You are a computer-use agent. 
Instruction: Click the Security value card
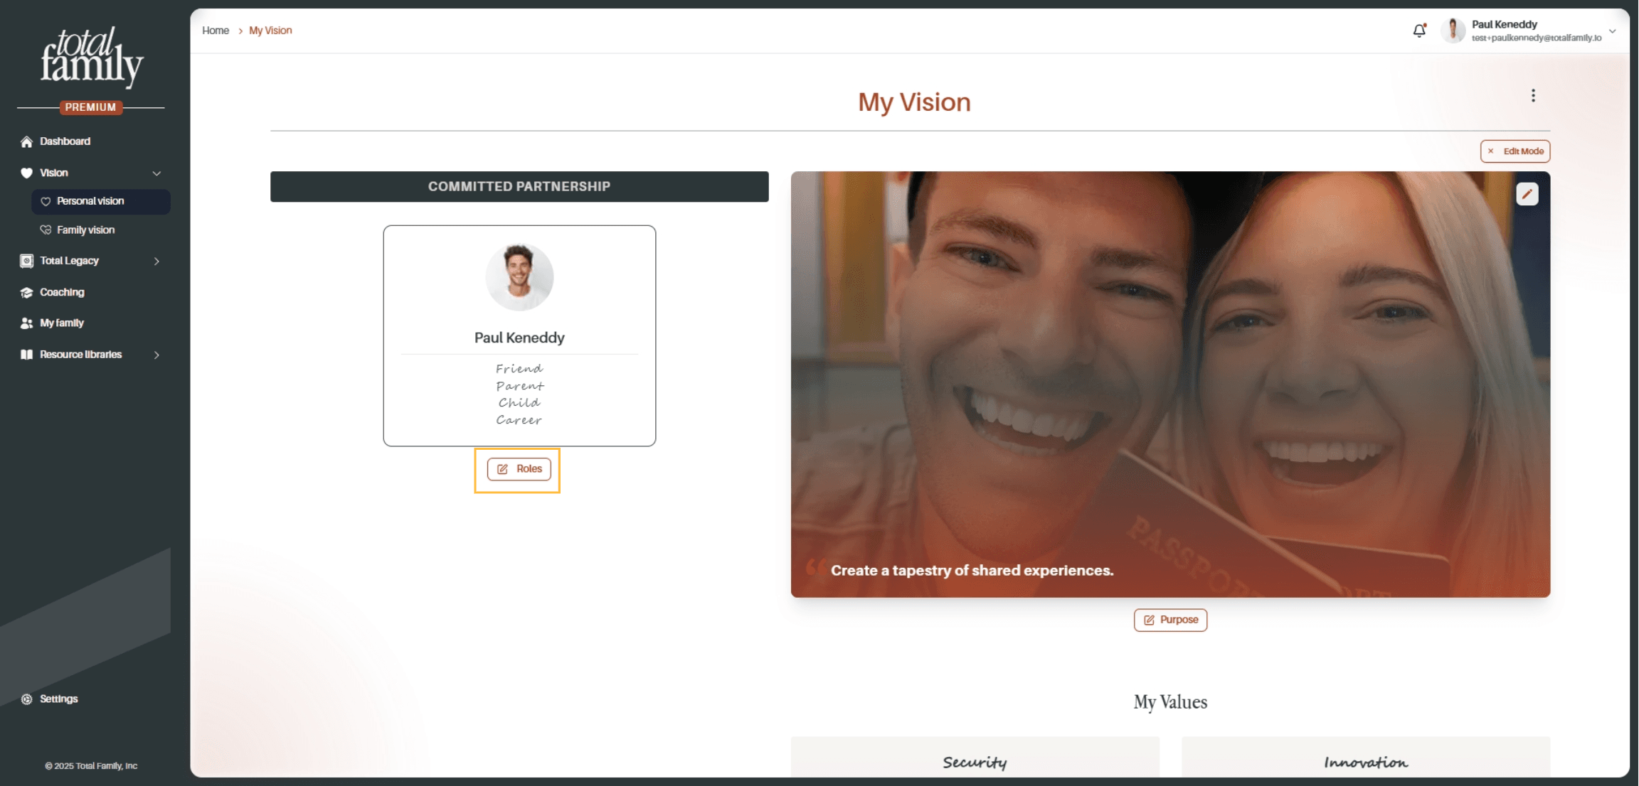tap(975, 758)
